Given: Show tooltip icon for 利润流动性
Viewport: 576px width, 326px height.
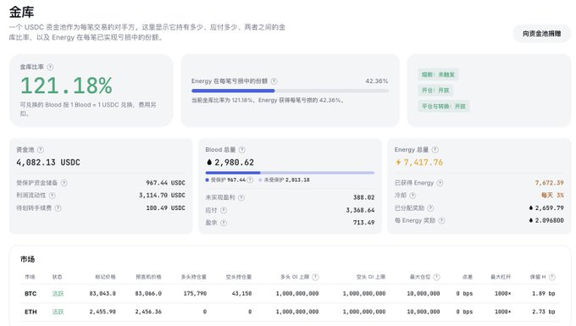Looking at the screenshot, I should 53,195.
